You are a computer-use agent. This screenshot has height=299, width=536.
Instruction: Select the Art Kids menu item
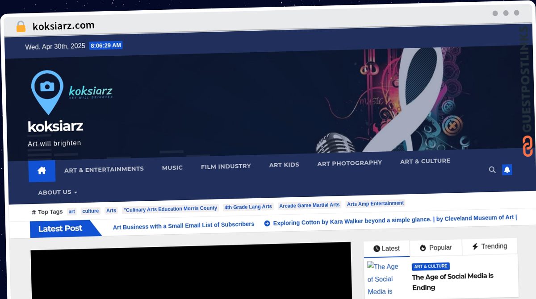click(x=284, y=165)
